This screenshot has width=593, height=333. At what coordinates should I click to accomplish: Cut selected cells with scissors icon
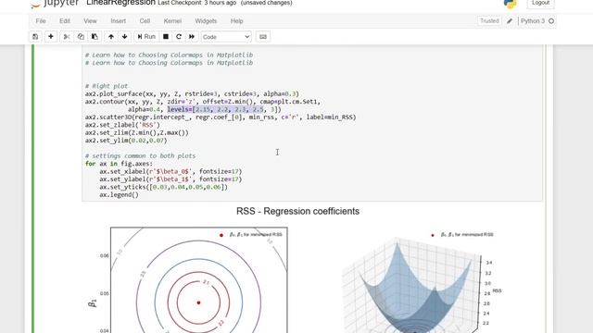67,37
